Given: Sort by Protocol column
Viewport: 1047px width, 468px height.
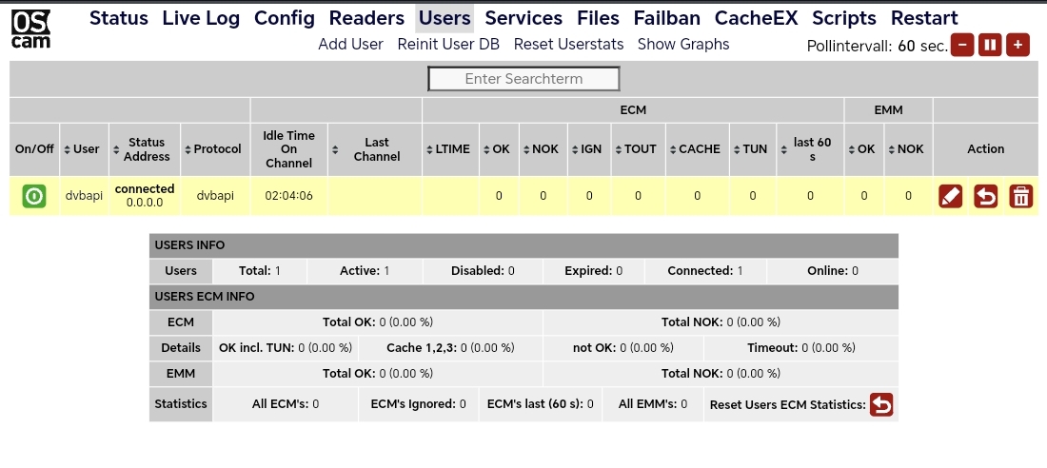Looking at the screenshot, I should (x=215, y=149).
